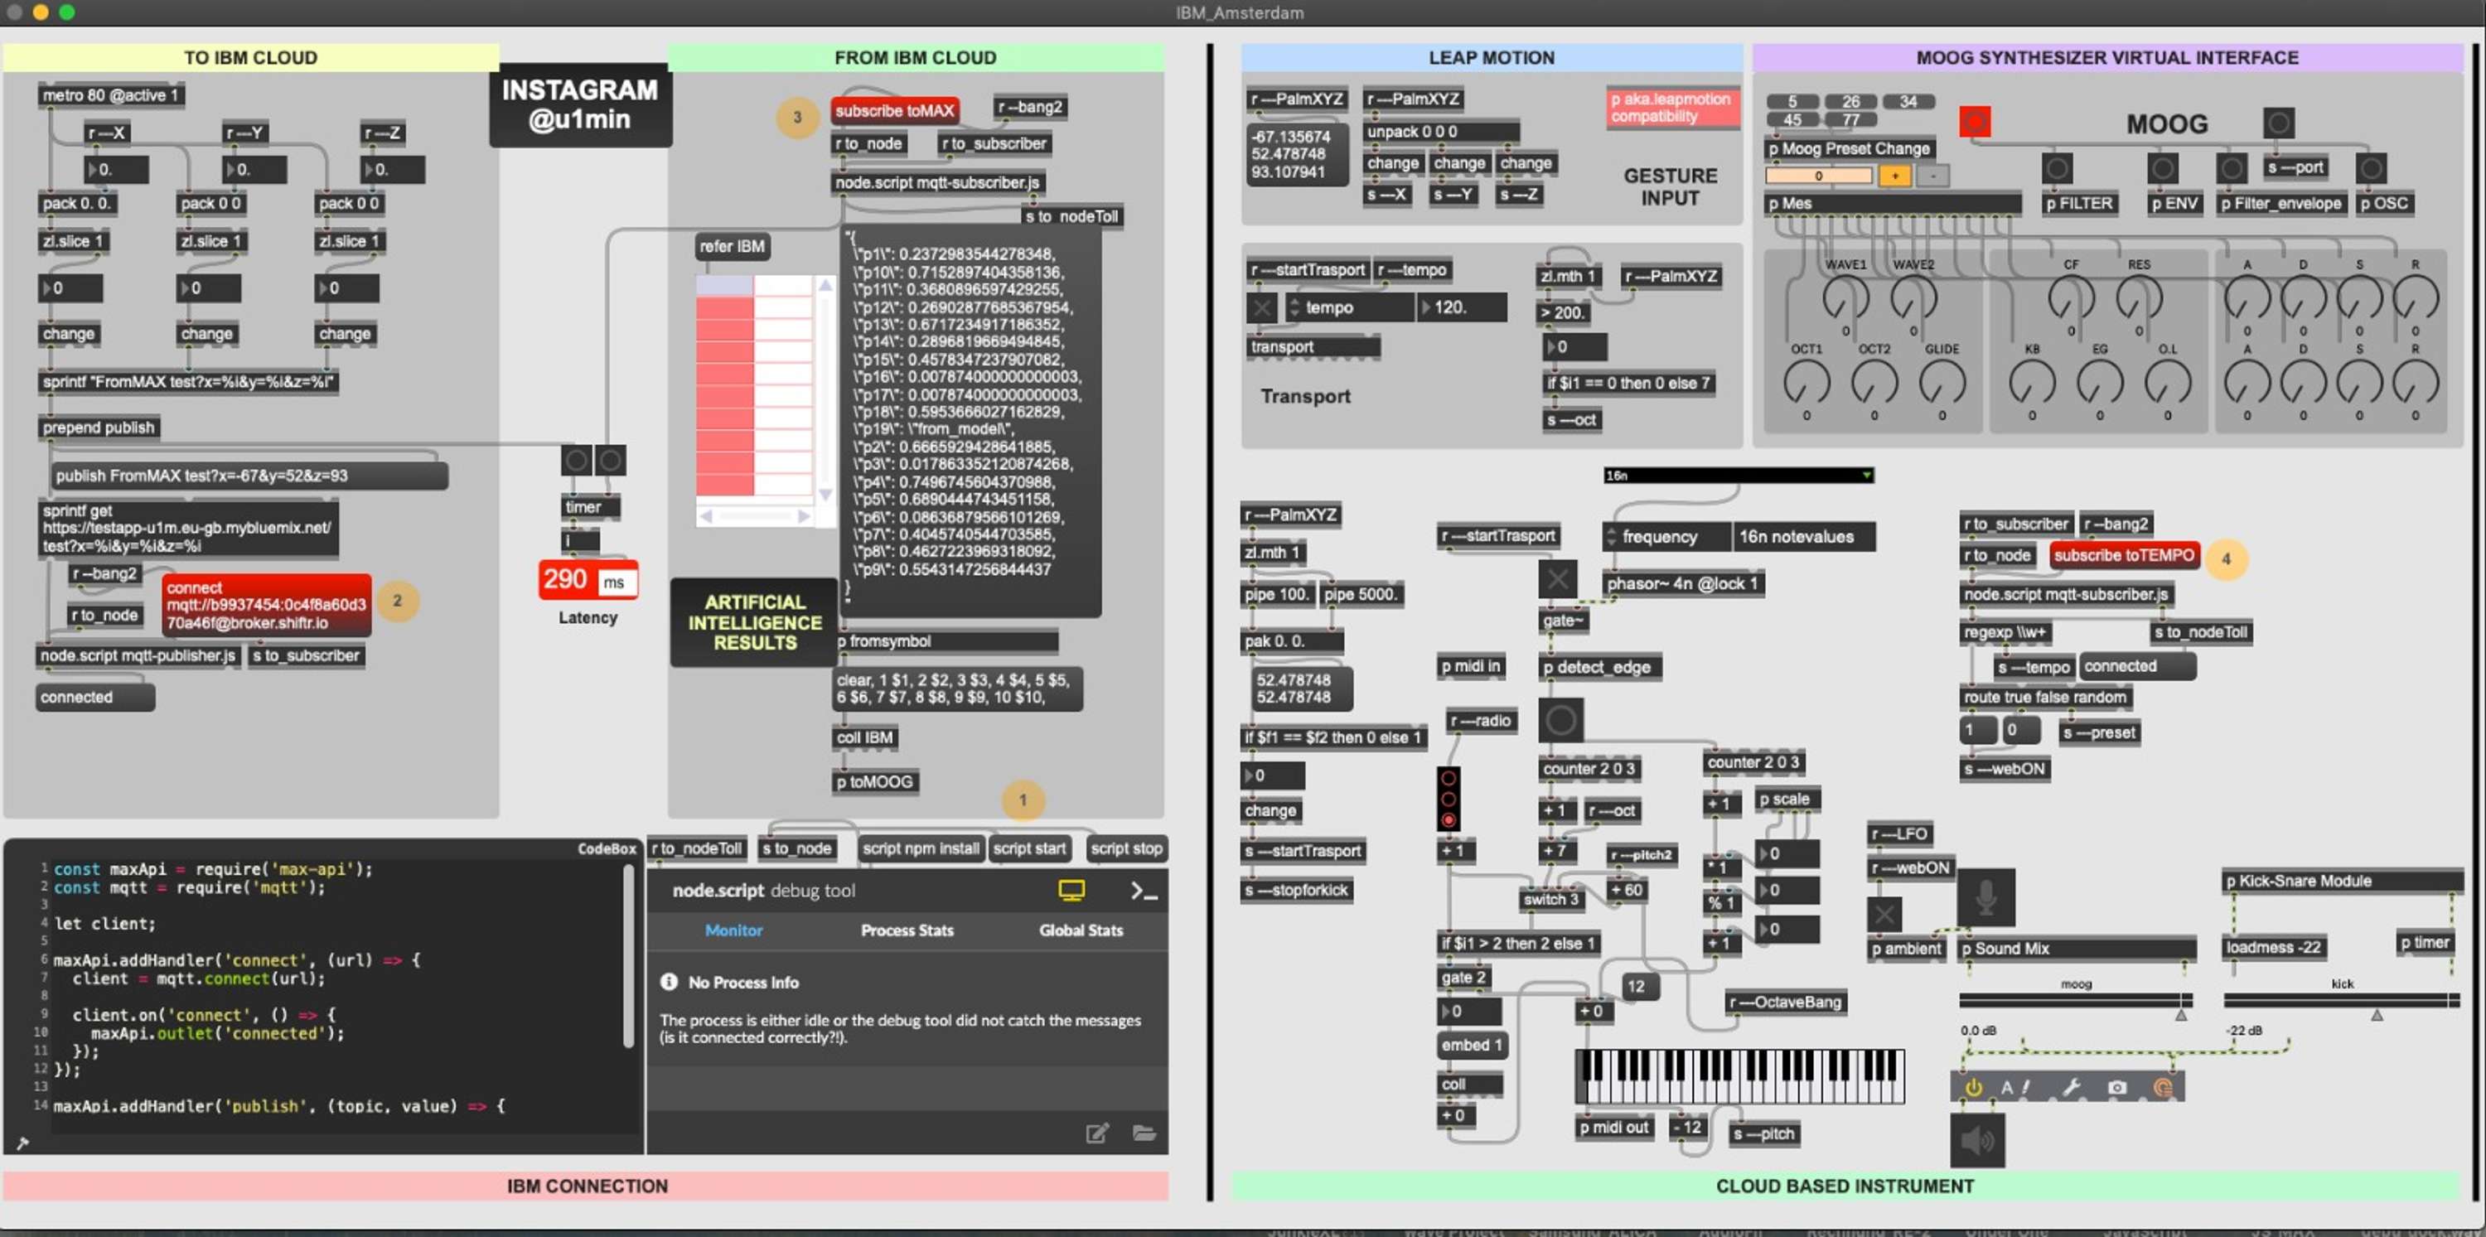Toggle the X switch above p ambient
This screenshot has width=2486, height=1237.
[x=1884, y=914]
